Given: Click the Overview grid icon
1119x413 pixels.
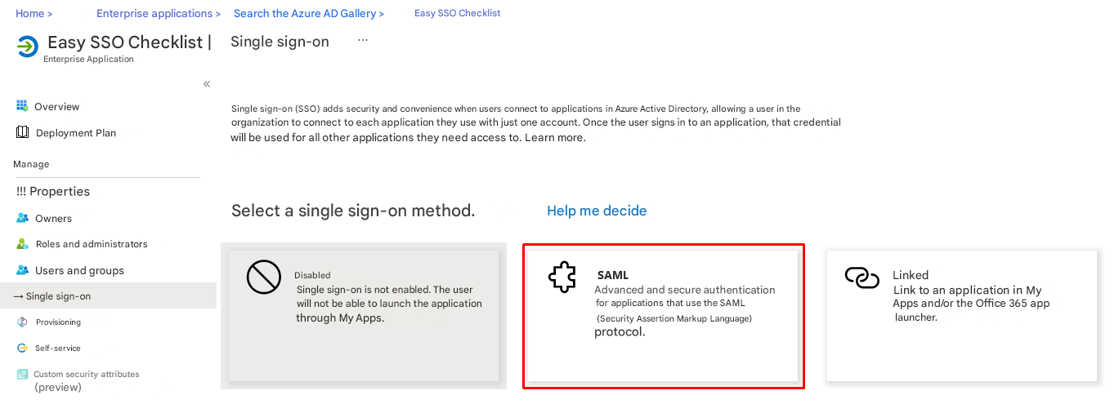Looking at the screenshot, I should tap(22, 106).
